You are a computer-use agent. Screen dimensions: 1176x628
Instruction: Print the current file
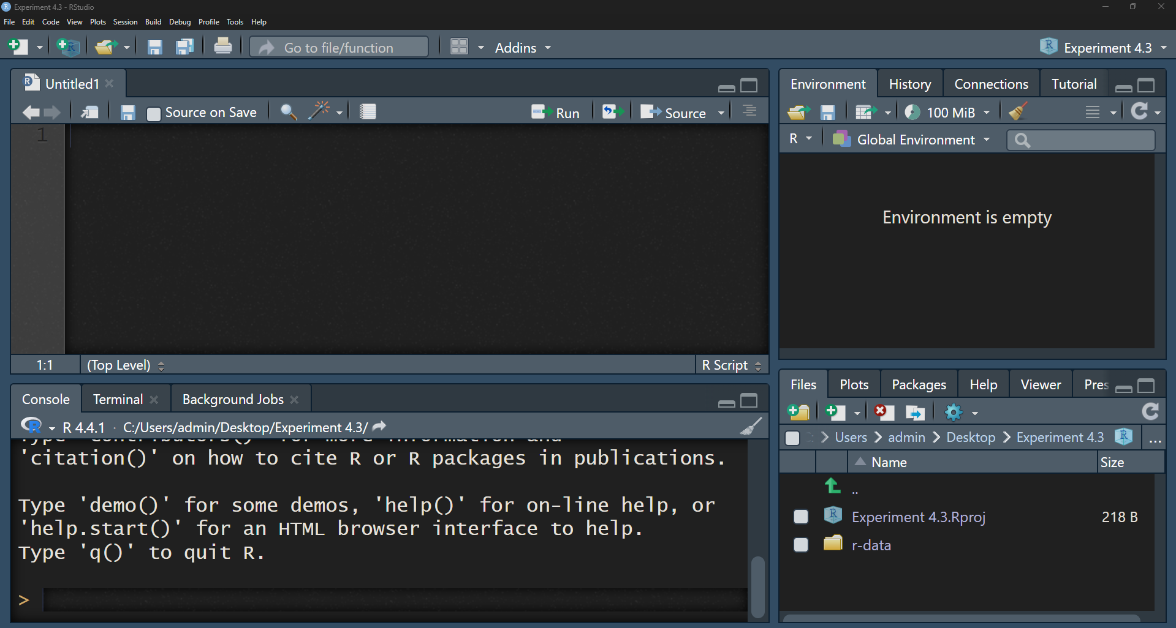coord(223,47)
